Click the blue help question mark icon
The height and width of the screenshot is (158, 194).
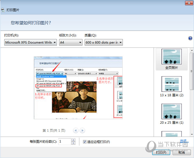click(x=190, y=38)
